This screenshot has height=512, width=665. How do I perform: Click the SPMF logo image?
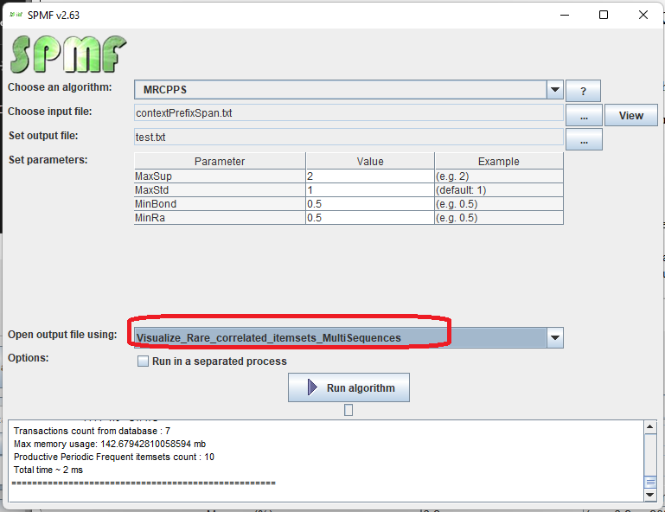click(67, 54)
